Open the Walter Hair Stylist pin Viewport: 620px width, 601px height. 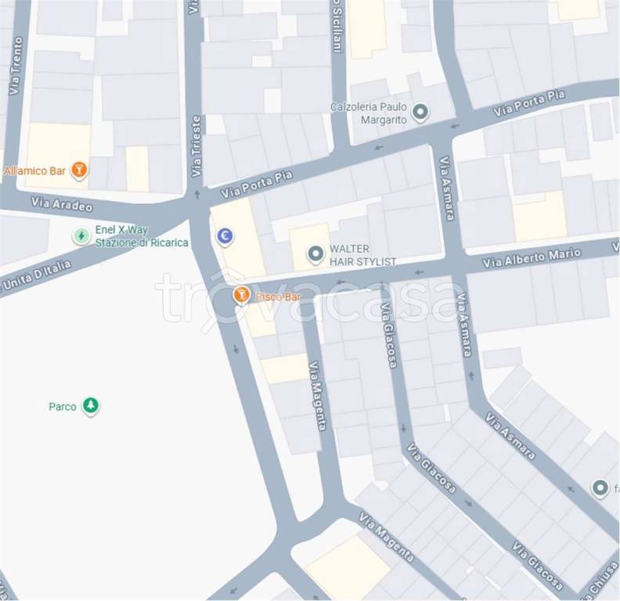[315, 254]
